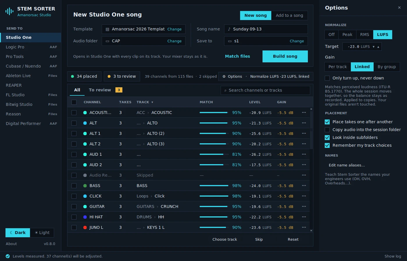Click the Skip button
407x261 pixels.
point(259,240)
